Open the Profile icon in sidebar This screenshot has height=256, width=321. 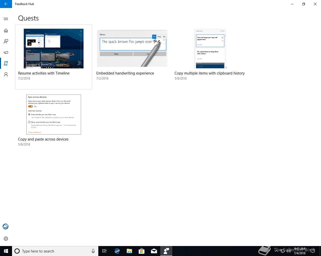click(6, 74)
